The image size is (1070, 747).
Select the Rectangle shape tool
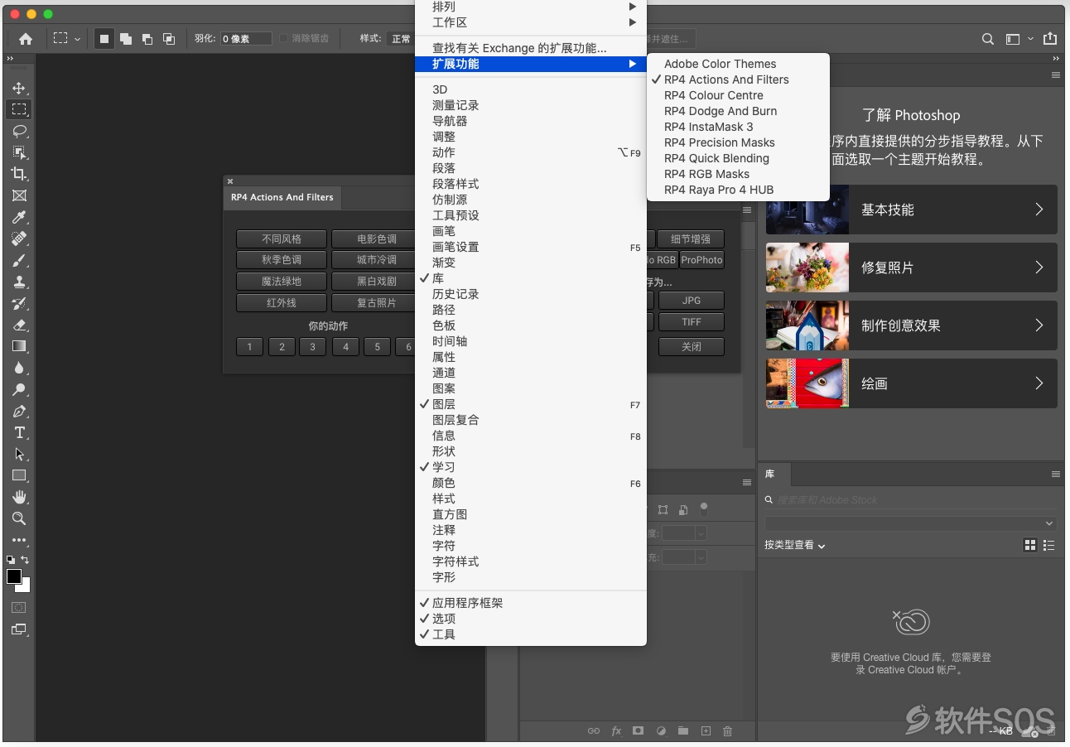(19, 475)
